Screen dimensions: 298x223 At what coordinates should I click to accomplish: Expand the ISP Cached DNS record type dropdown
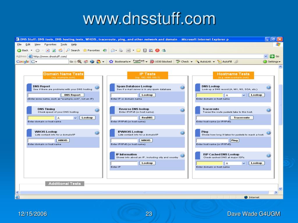coord(244,163)
